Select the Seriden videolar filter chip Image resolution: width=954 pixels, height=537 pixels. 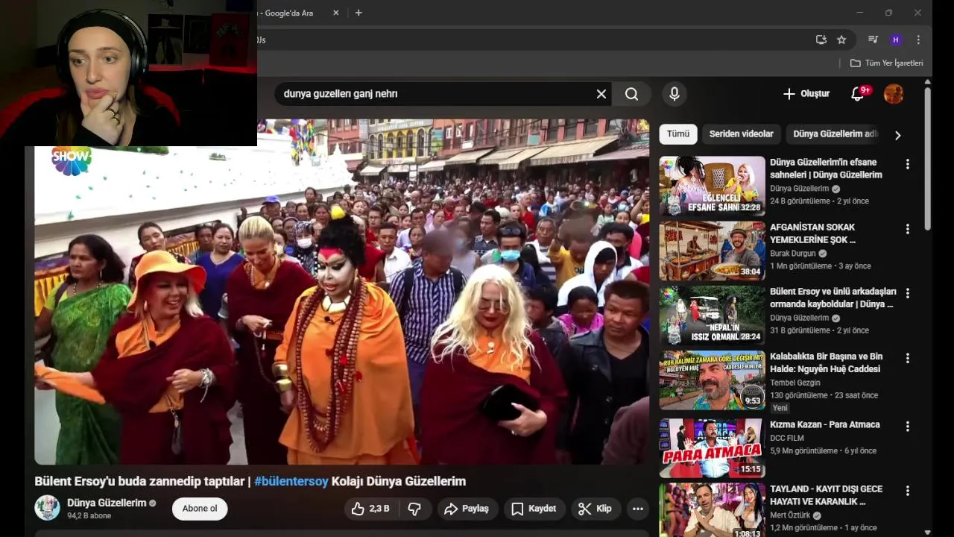coord(741,134)
